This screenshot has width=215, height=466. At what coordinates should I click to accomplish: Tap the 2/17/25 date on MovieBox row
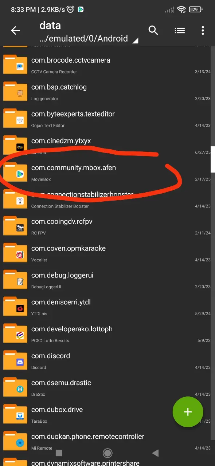(203, 179)
